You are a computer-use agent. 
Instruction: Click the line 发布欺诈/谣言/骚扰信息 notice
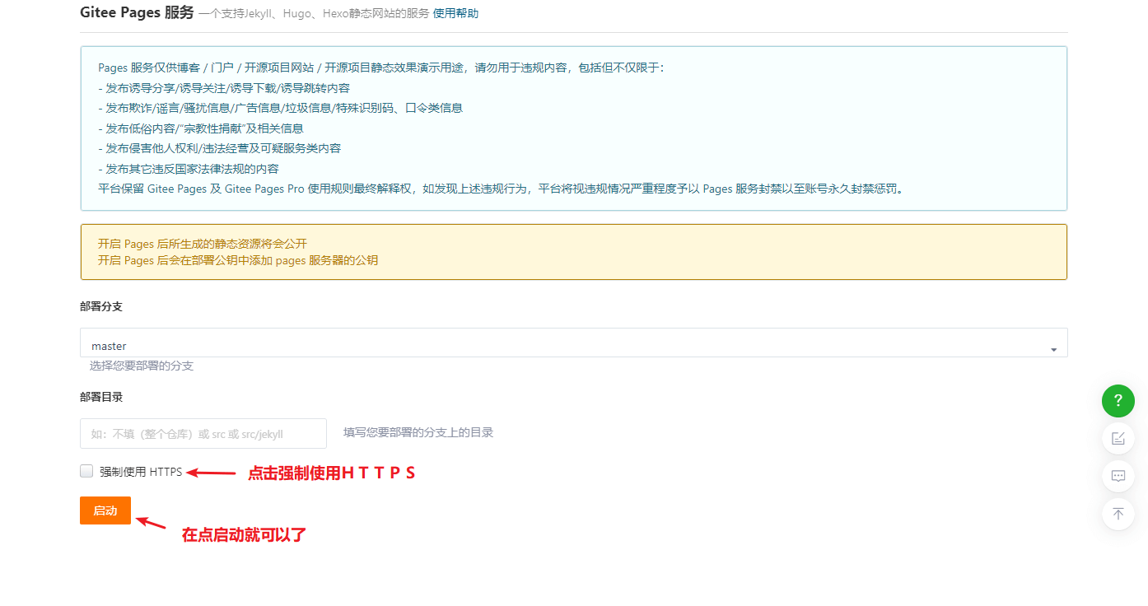(280, 108)
